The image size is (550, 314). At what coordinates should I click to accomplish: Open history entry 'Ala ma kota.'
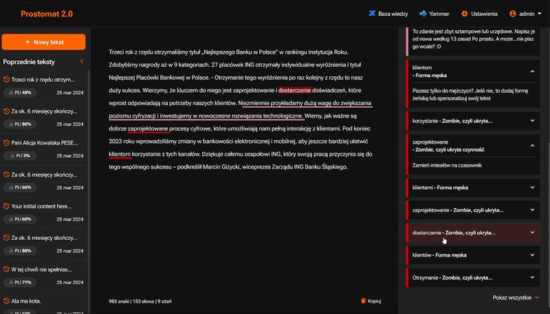tap(26, 301)
